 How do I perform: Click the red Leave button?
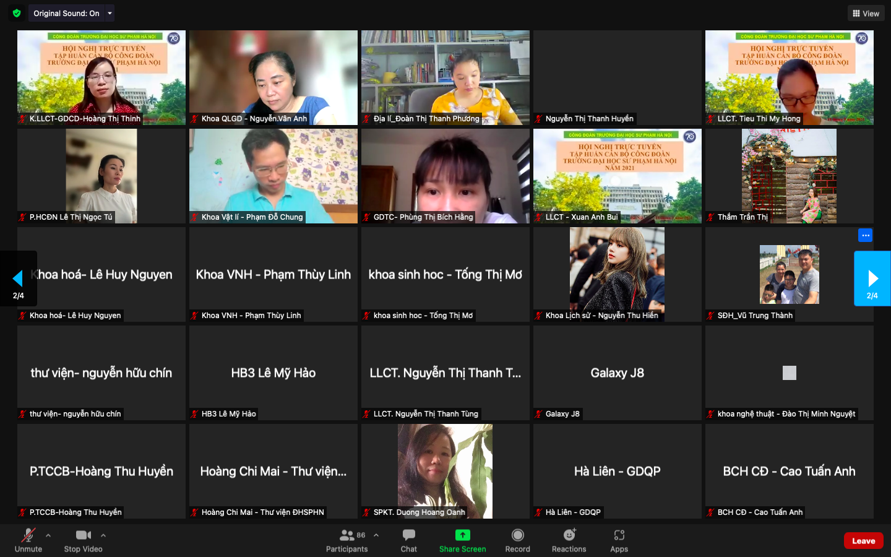click(x=863, y=540)
